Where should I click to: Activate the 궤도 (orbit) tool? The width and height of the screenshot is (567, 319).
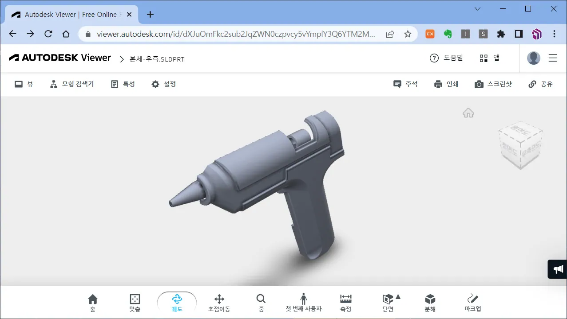pos(177,303)
